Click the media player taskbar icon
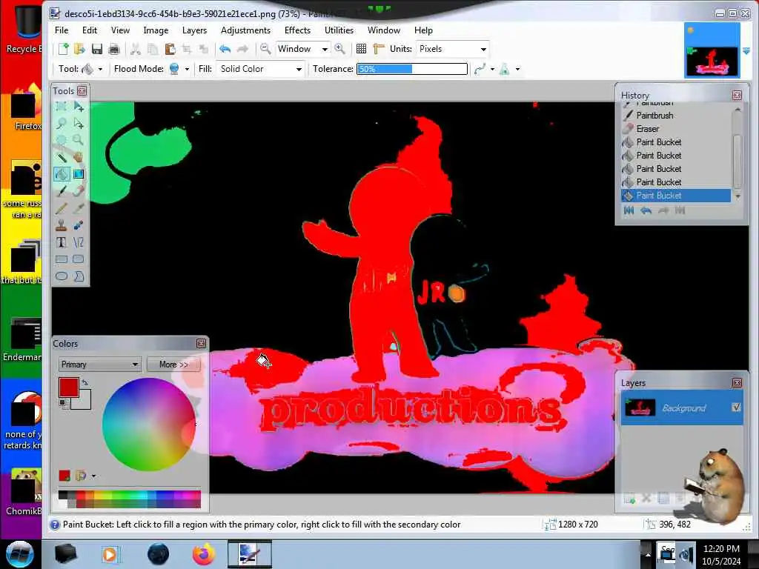759x569 pixels. coord(110,554)
